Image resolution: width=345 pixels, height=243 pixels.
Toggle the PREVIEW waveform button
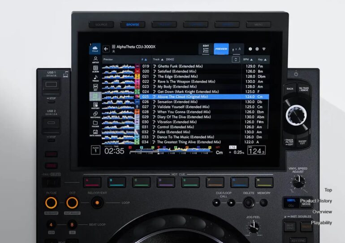(221, 49)
